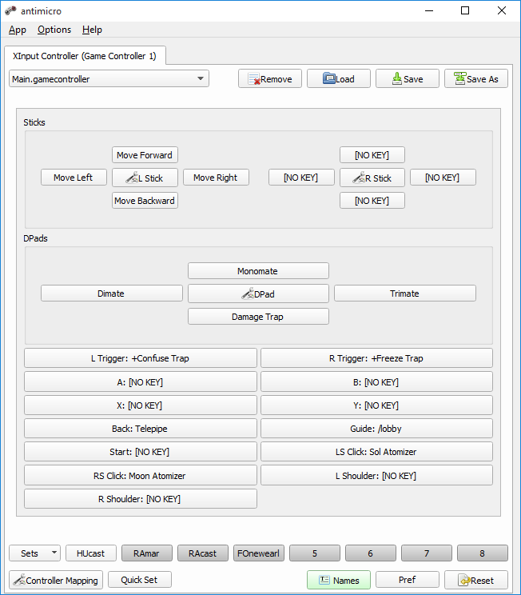Switch to set 5
521x595 pixels.
pos(315,553)
